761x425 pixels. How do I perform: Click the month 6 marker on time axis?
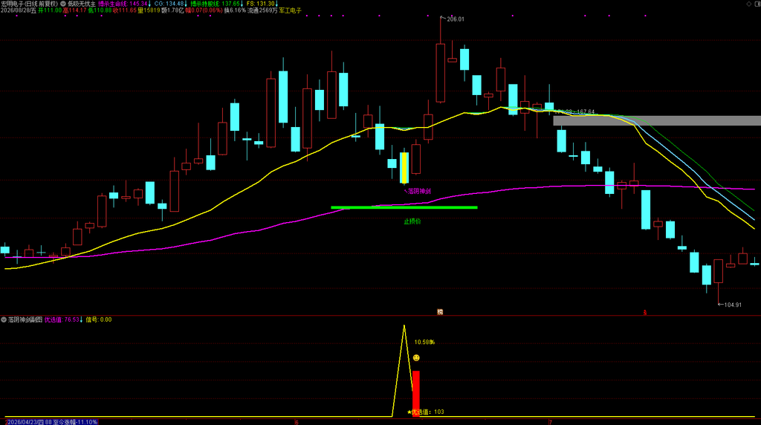[x=297, y=423]
